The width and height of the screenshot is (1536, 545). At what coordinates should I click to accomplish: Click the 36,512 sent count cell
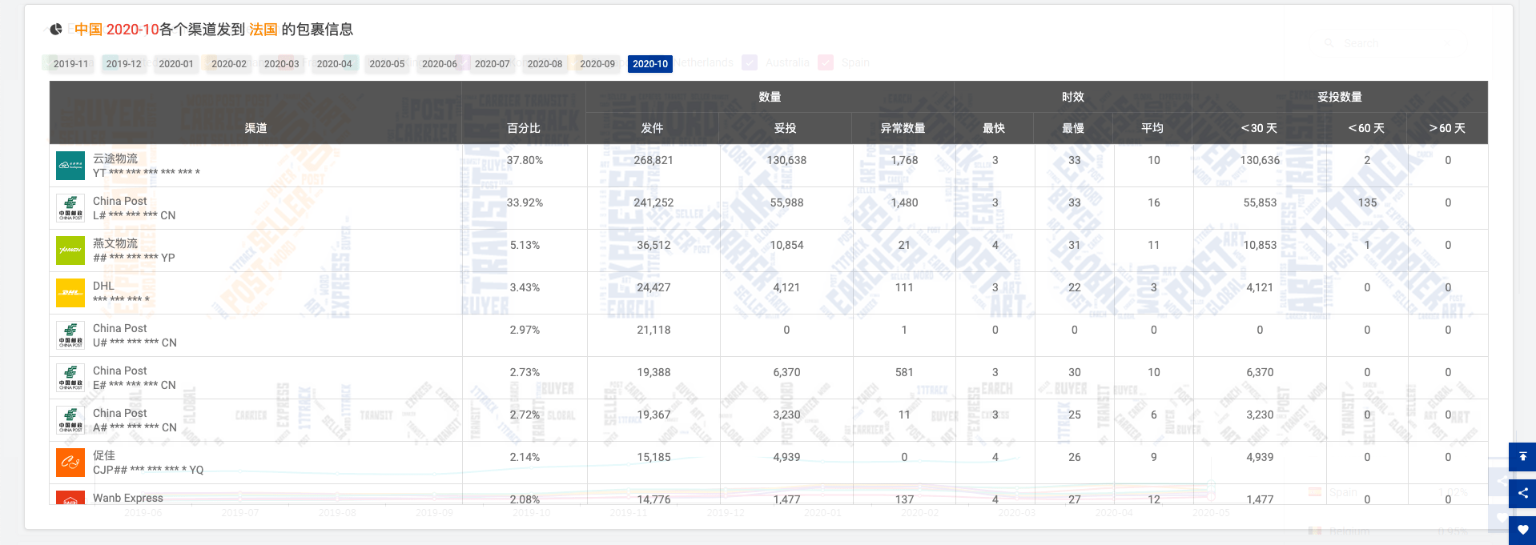tap(653, 245)
